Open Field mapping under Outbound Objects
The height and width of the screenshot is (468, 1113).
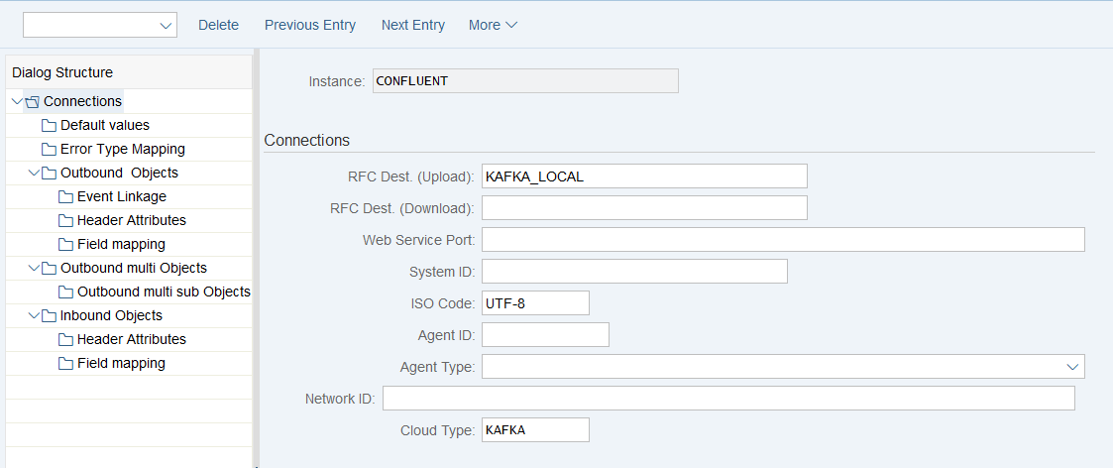click(121, 244)
